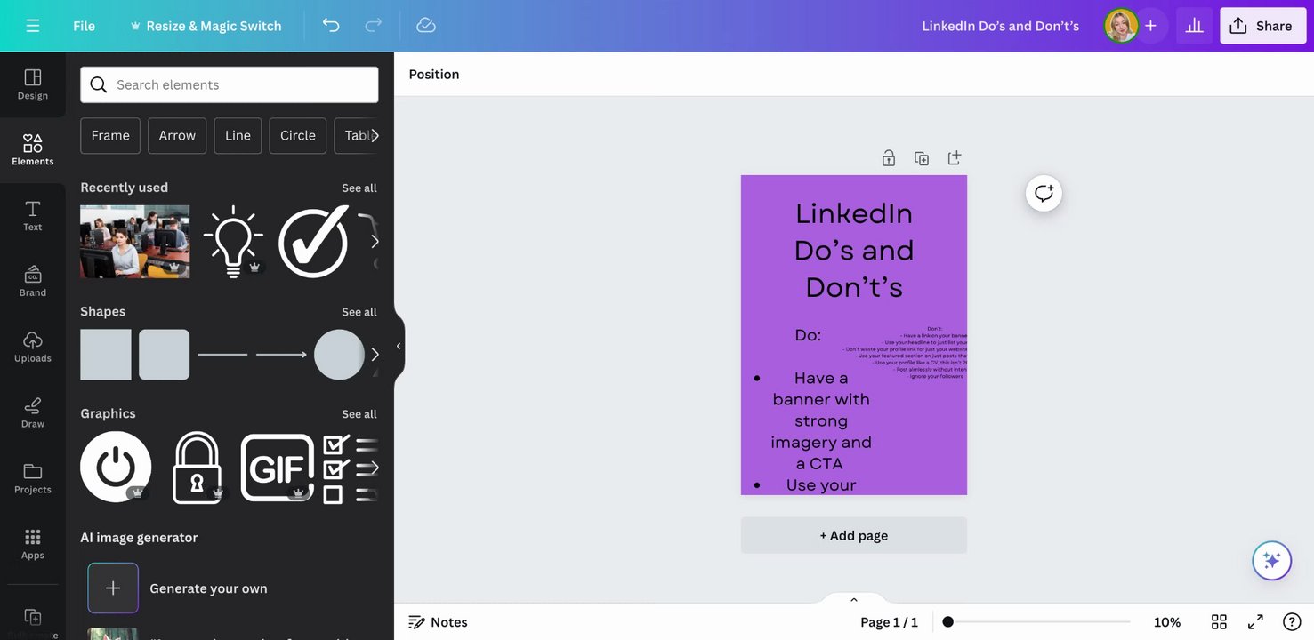The height and width of the screenshot is (640, 1314).
Task: Expand the page thumbnails chevron
Action: tap(854, 599)
